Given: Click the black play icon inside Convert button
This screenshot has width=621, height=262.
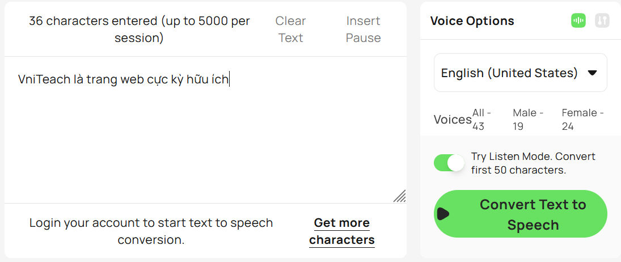Looking at the screenshot, I should (443, 214).
